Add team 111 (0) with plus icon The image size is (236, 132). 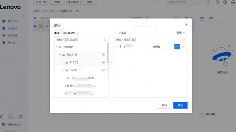click(x=103, y=62)
